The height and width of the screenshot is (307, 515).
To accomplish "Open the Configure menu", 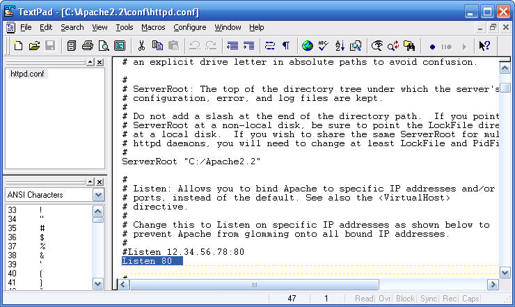I will (x=190, y=27).
